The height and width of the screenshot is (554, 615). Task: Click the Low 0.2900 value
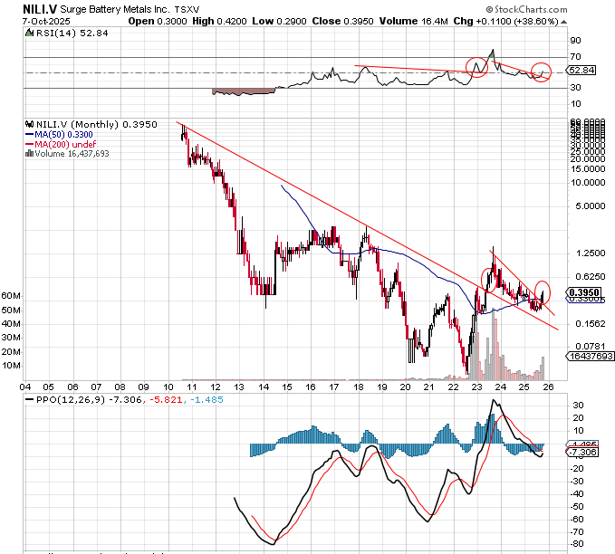coord(279,21)
